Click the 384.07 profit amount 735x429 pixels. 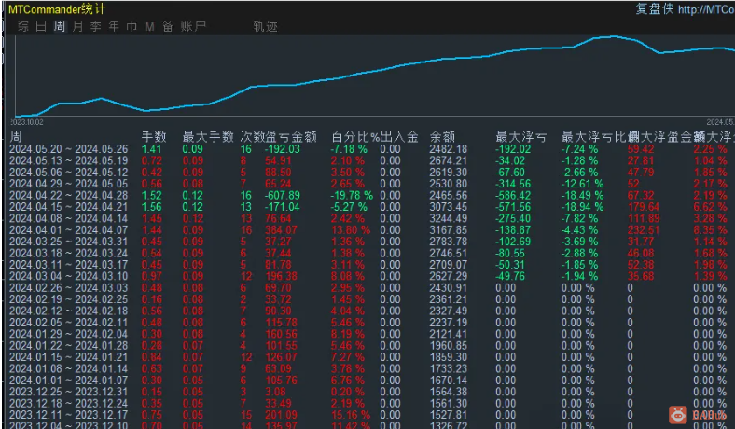282,230
